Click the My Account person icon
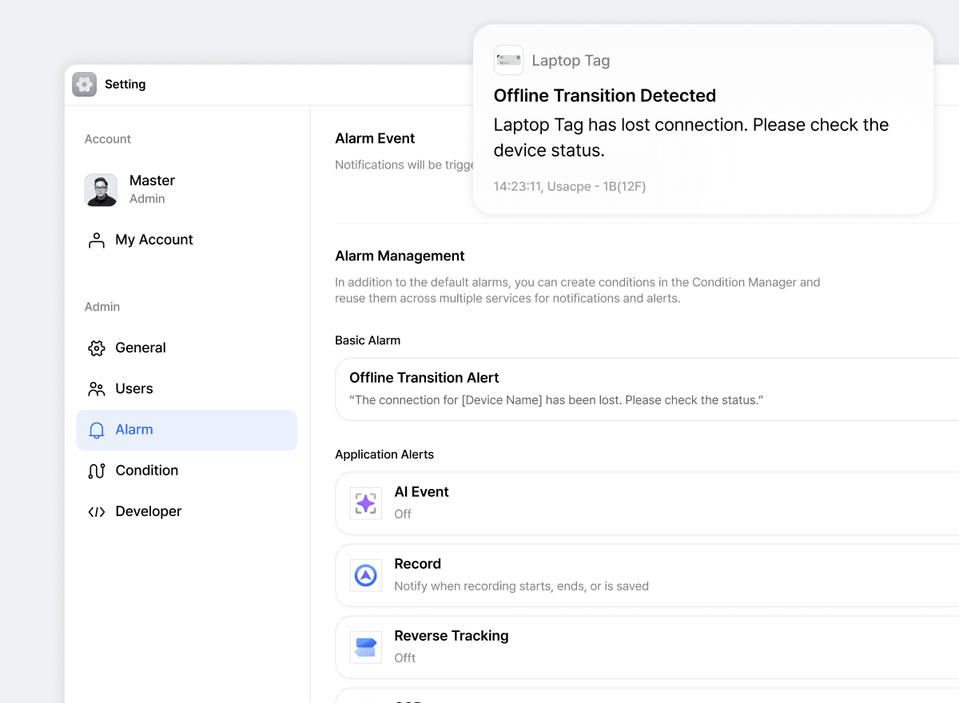This screenshot has height=703, width=959. (97, 240)
